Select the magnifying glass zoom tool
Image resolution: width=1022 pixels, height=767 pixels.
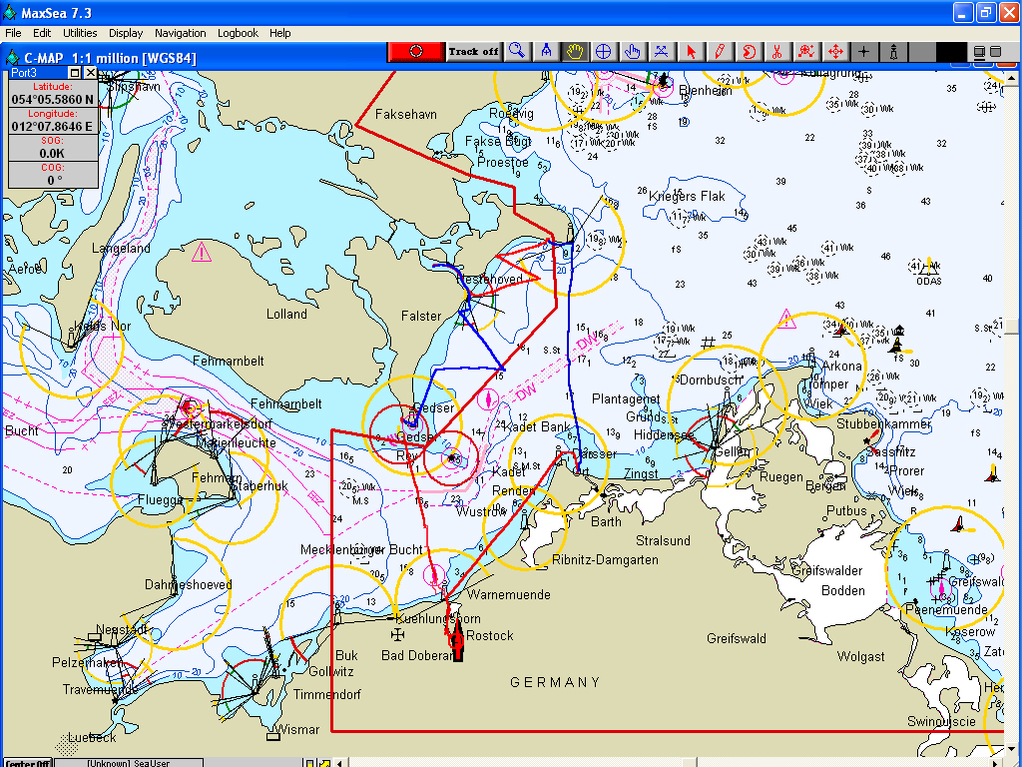pos(517,52)
